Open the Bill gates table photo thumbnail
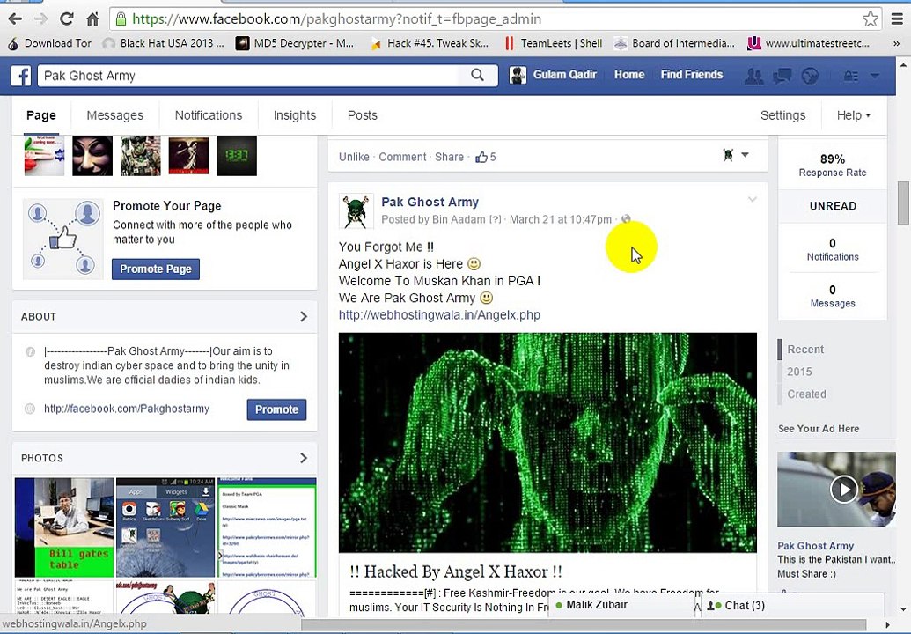Viewport: 911px width, 634px height. (64, 527)
